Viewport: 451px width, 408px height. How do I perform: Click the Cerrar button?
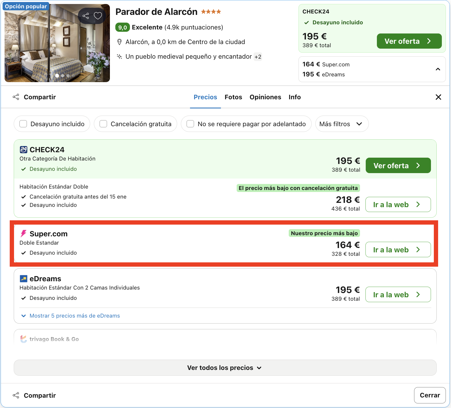(x=430, y=395)
